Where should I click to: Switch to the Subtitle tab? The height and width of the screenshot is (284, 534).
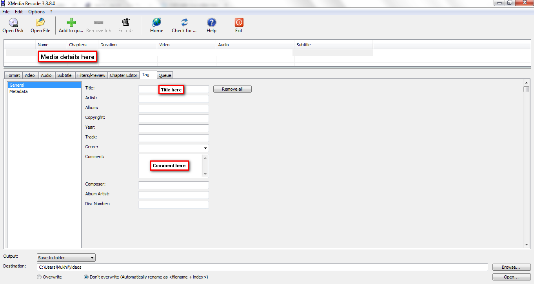[65, 75]
